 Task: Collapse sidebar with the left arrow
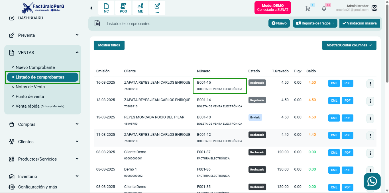pos(91,8)
